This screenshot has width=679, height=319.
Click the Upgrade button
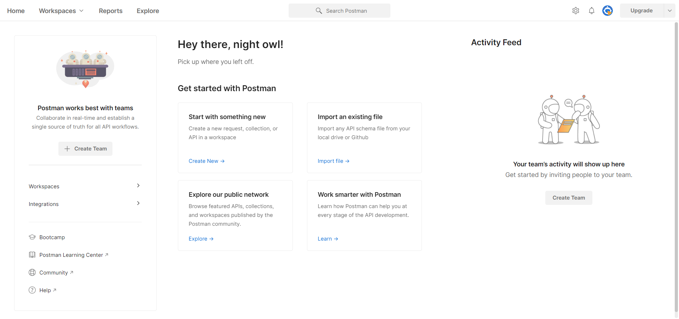click(642, 11)
